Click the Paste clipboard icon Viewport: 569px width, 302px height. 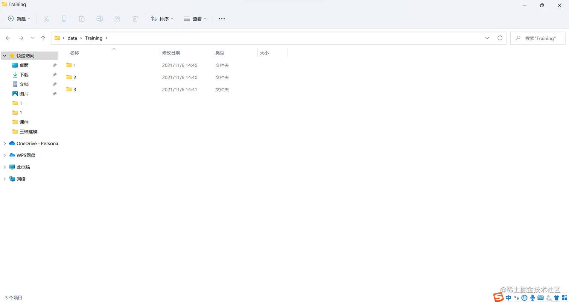(x=82, y=18)
